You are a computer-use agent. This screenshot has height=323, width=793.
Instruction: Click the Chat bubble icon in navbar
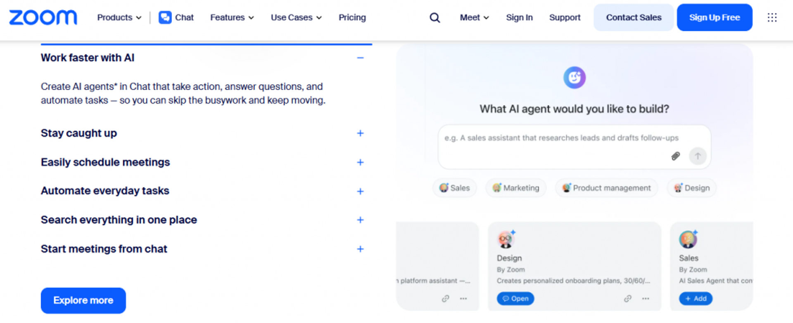(x=165, y=17)
